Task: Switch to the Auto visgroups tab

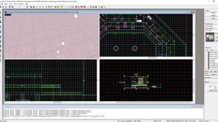Action: click(x=212, y=50)
